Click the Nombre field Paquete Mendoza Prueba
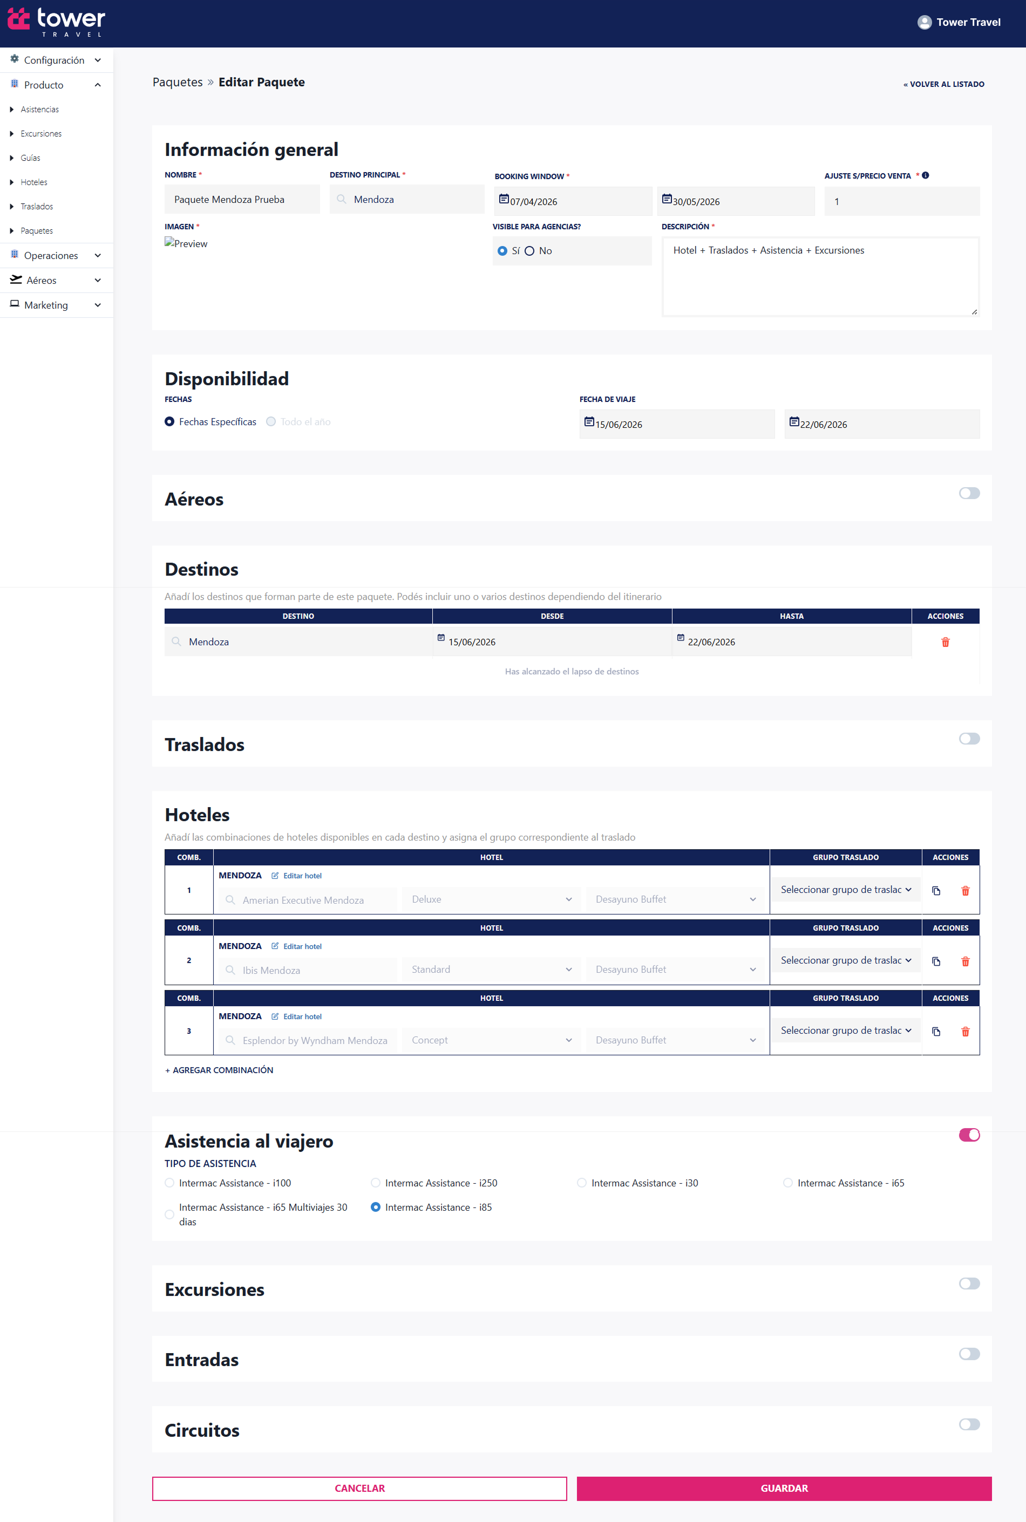This screenshot has height=1522, width=1026. pyautogui.click(x=242, y=200)
